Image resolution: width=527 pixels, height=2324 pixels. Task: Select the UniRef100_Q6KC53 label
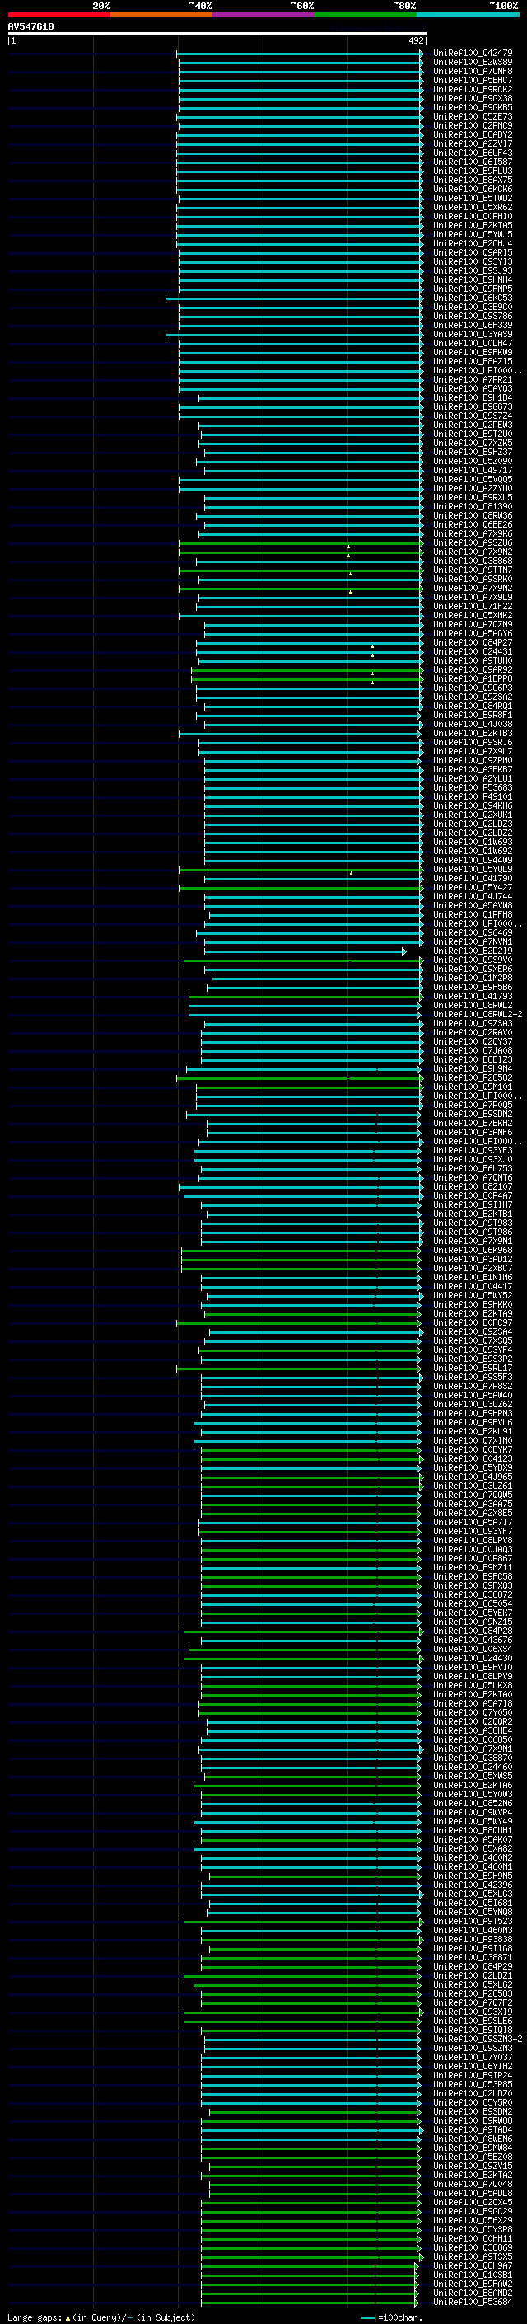[473, 298]
